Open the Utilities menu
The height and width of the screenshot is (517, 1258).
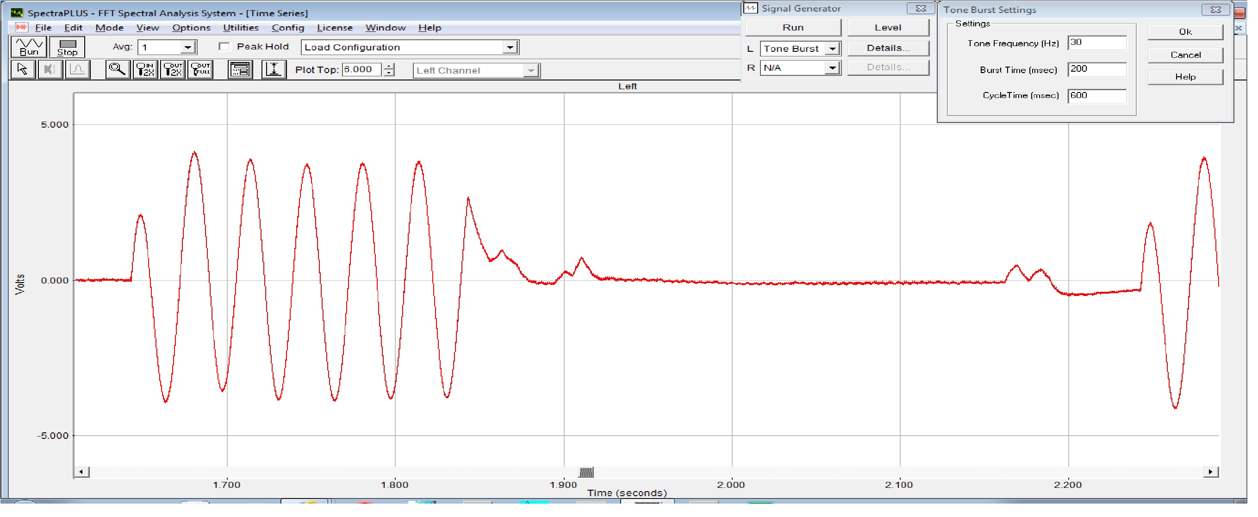pos(241,28)
